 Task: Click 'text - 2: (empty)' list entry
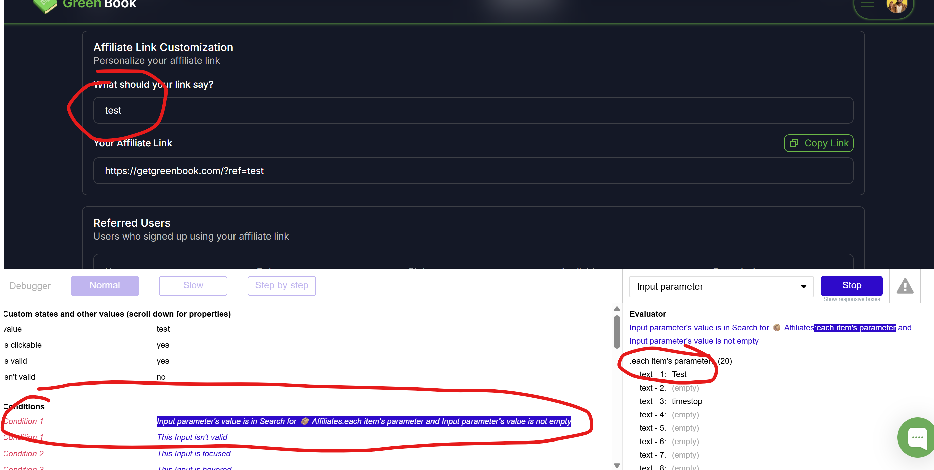coord(669,388)
